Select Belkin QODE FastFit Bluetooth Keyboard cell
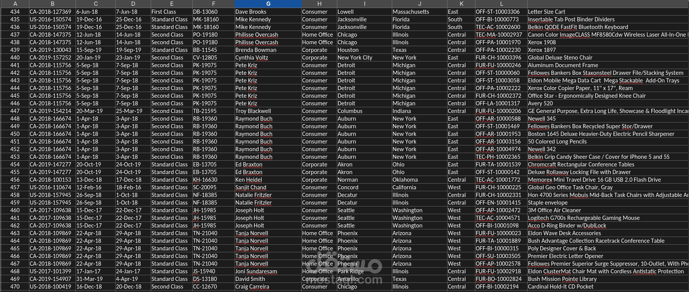Screen dimensions: 689x292 (608, 27)
